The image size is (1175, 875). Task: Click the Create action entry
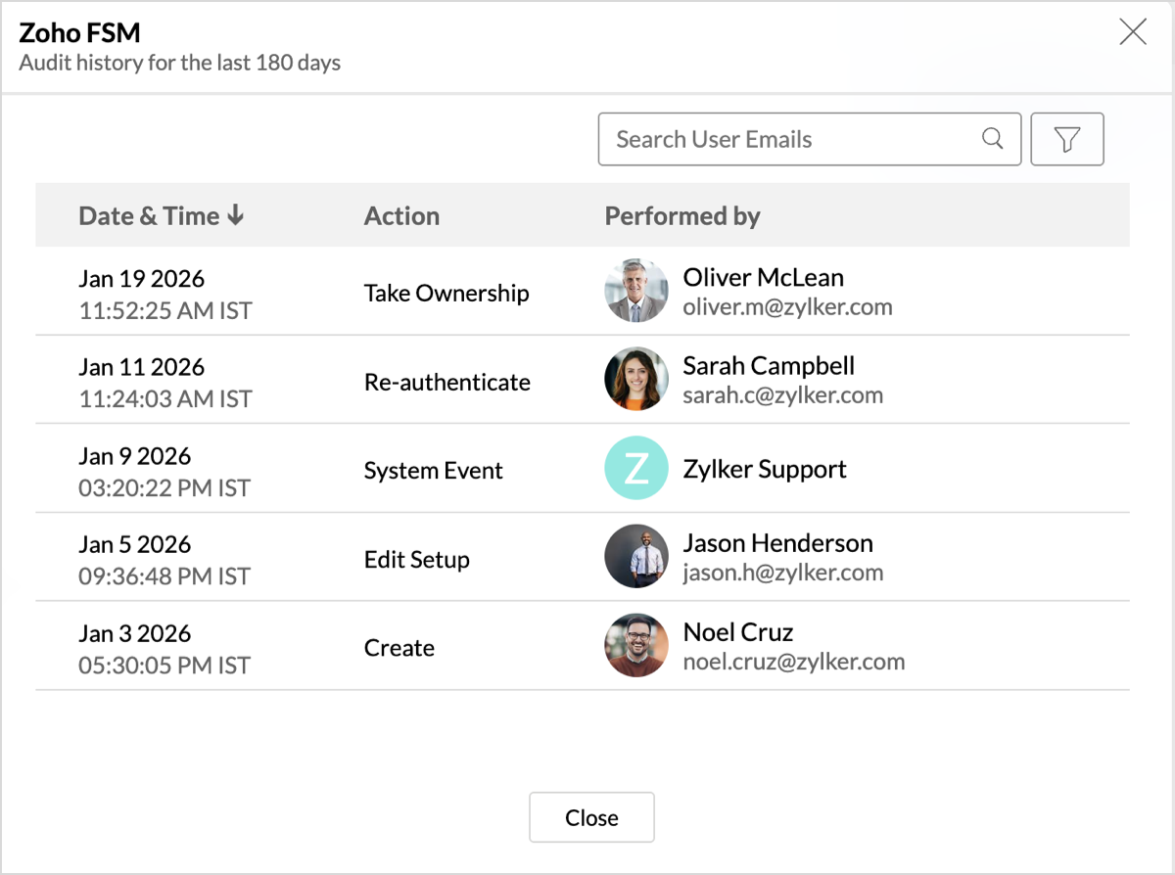coord(399,648)
